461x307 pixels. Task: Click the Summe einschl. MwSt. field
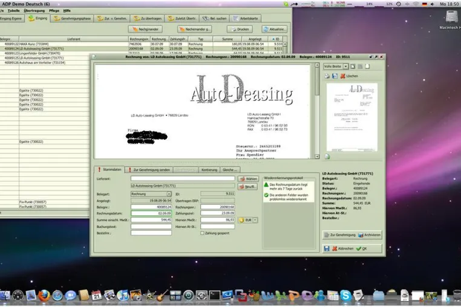151,220
